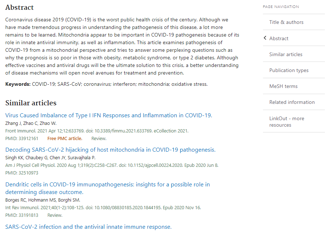Open Publication types in page navigation
The width and height of the screenshot is (330, 232).
pos(289,70)
